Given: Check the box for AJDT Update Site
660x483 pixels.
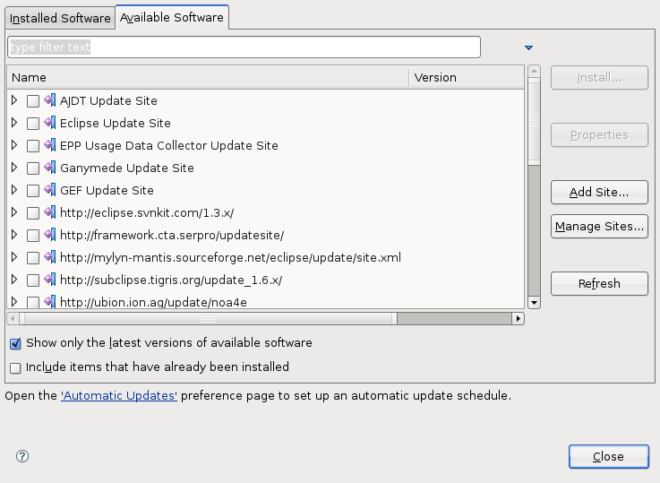Looking at the screenshot, I should [x=33, y=101].
